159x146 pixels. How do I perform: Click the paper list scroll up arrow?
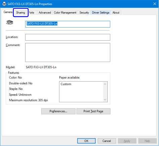(x=105, y=84)
